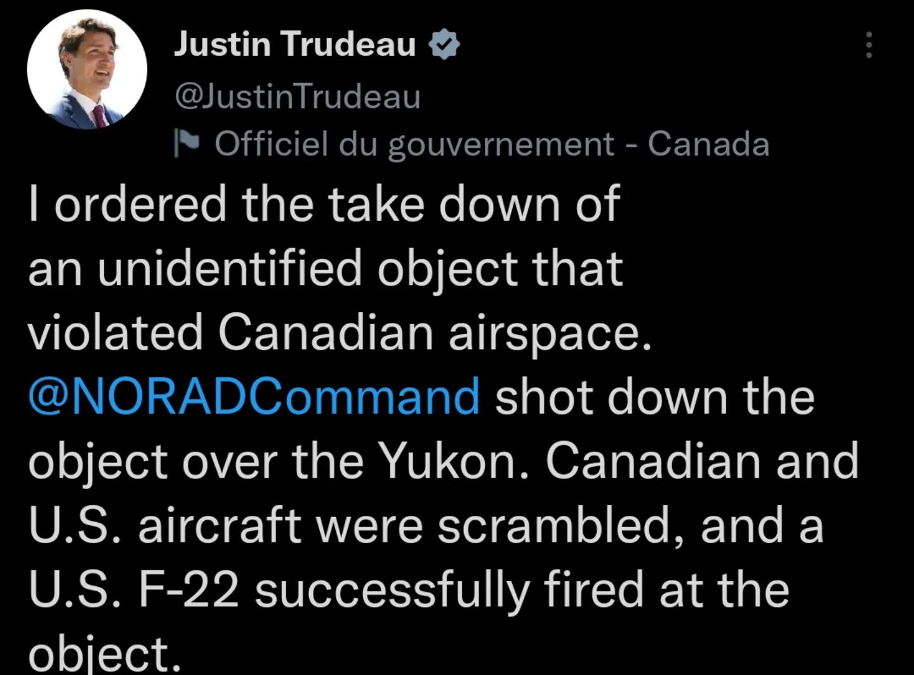
Task: Click the final word "object." at bottom
Action: [105, 653]
